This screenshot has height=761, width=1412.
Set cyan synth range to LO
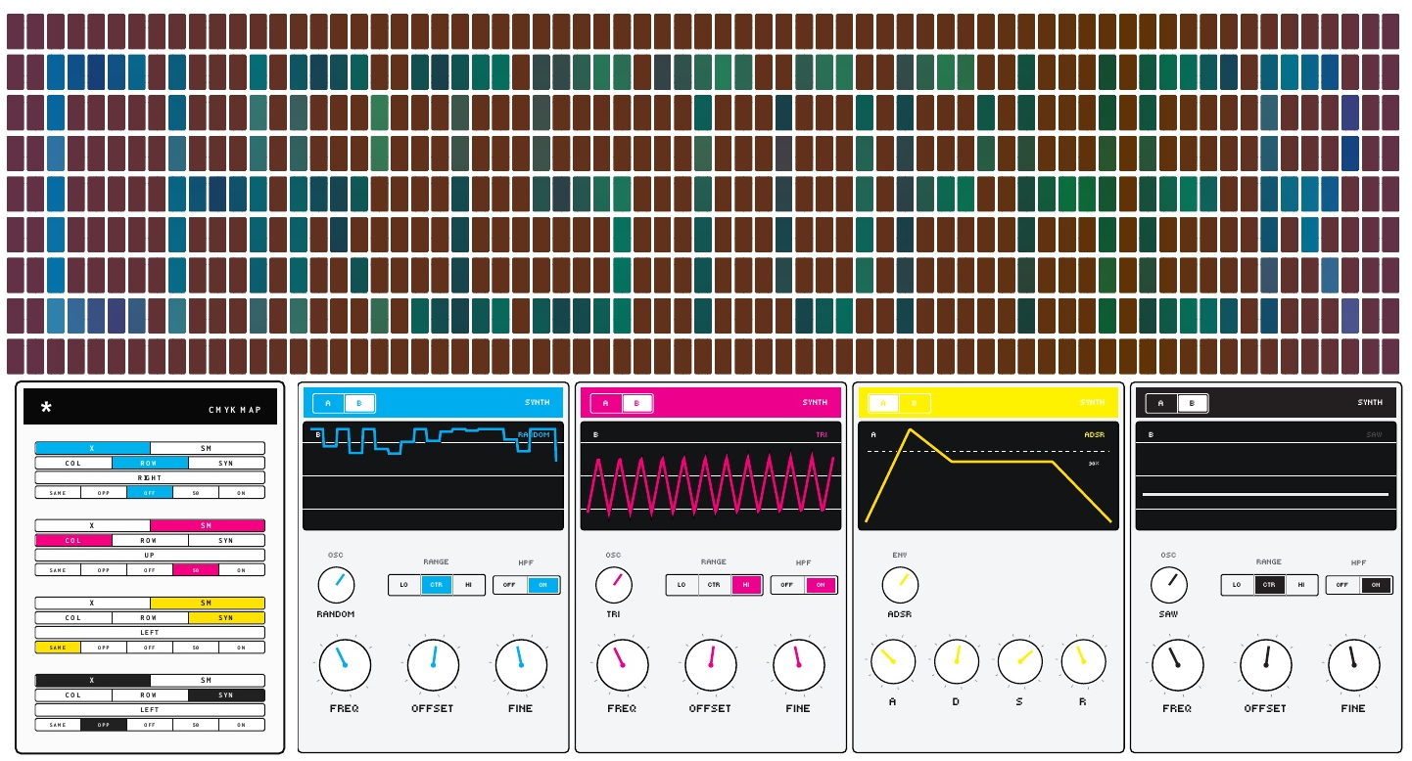pos(404,585)
